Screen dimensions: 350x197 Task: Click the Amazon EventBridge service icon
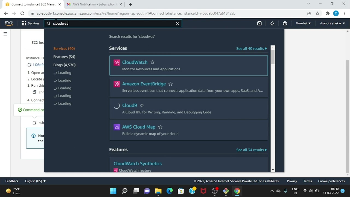click(117, 84)
